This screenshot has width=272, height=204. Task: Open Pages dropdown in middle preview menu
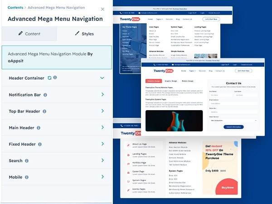(x=192, y=71)
